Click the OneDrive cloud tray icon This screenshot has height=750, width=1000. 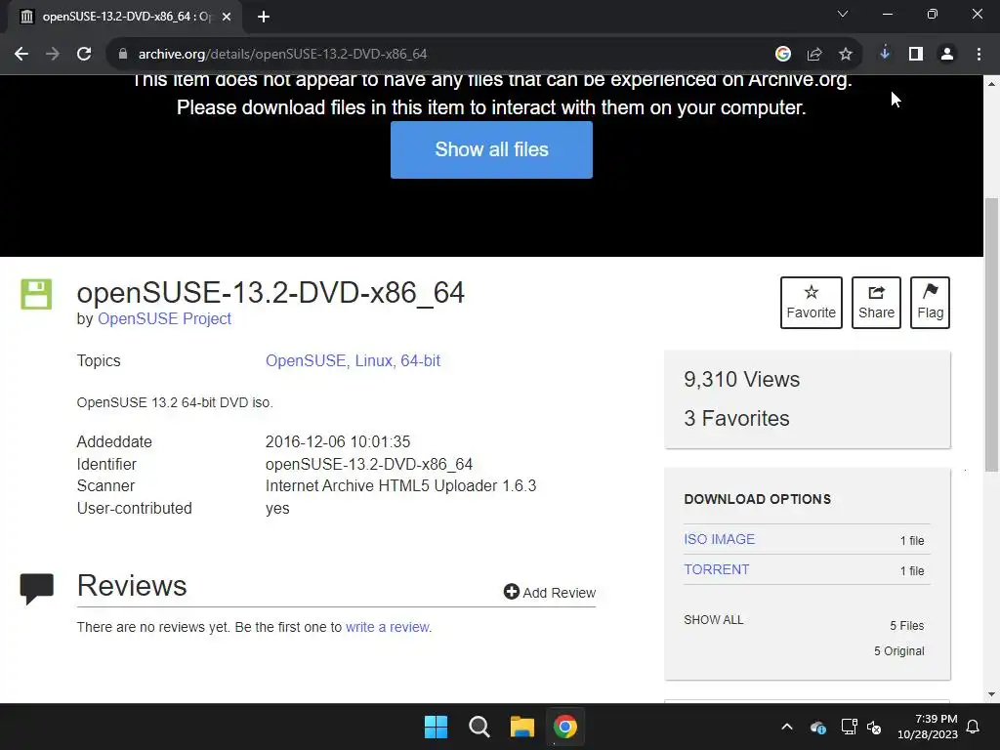[x=818, y=727]
